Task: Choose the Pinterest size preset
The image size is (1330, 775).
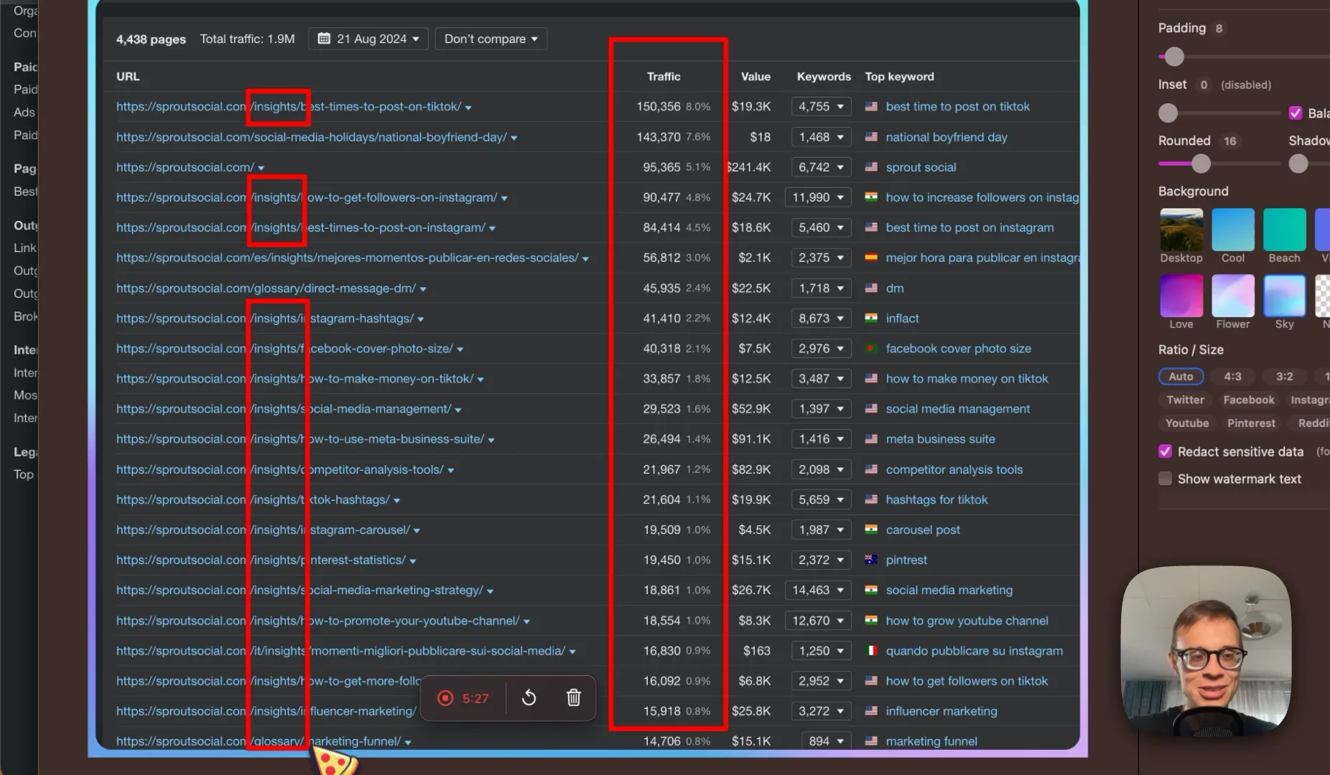Action: click(1251, 423)
